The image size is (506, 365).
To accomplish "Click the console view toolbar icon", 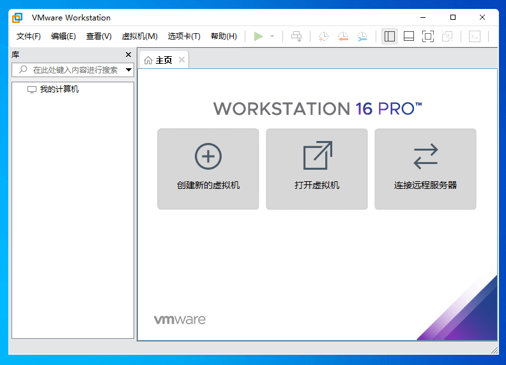I will pos(474,36).
